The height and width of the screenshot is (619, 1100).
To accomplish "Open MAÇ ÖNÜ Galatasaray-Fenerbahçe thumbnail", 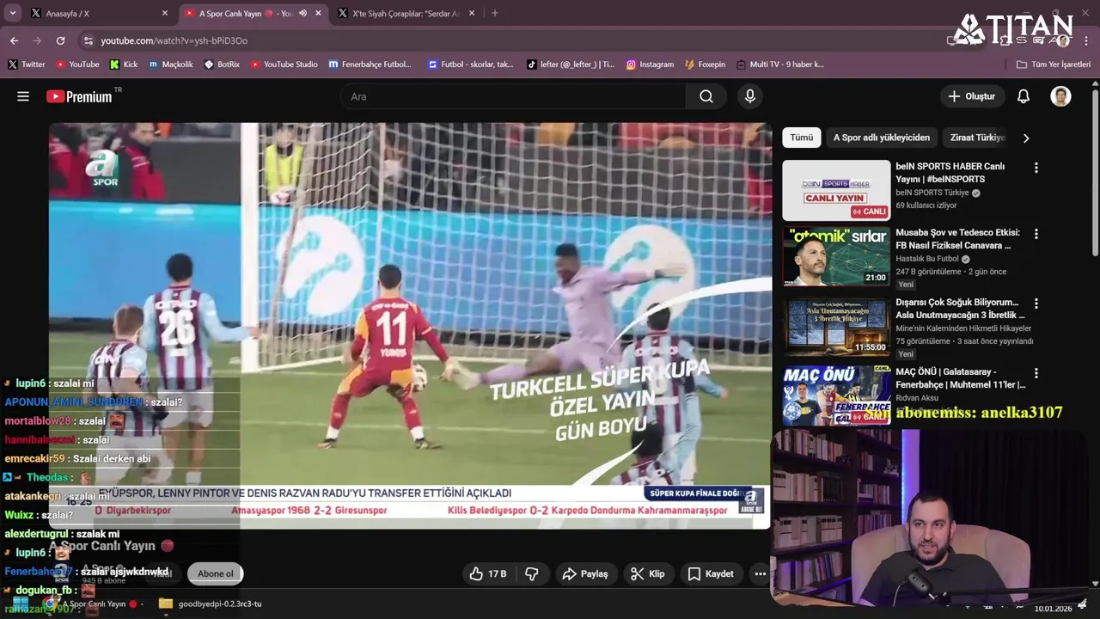I will coord(836,395).
